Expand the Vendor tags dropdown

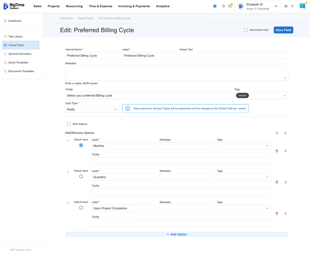click(x=285, y=95)
